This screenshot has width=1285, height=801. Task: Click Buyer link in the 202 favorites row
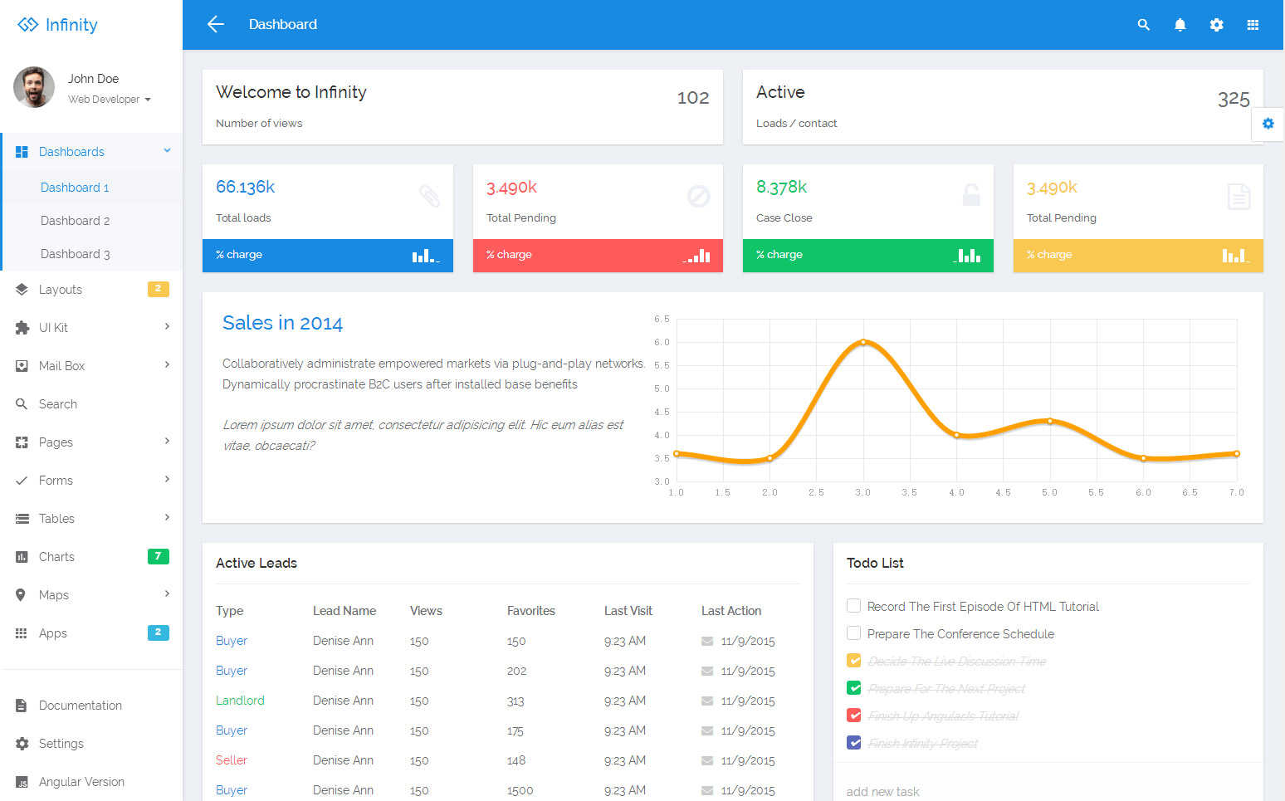coord(232,671)
